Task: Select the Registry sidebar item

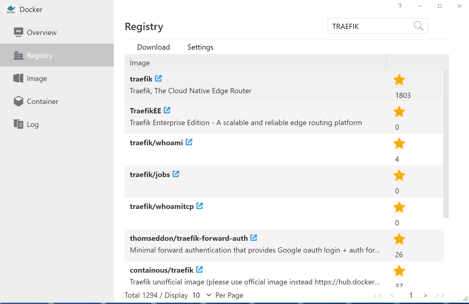Action: (57, 55)
